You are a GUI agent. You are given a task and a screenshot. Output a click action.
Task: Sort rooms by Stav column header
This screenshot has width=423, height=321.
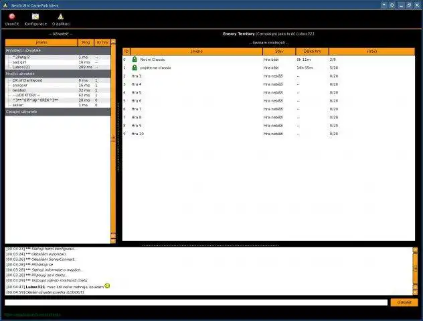coord(279,51)
